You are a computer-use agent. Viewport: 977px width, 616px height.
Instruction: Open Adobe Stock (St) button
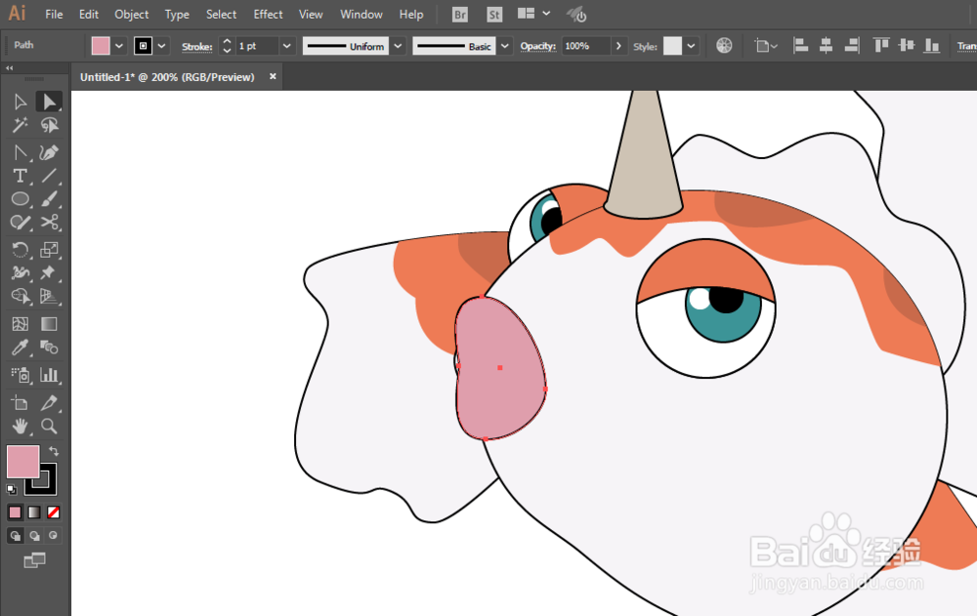[x=494, y=15]
